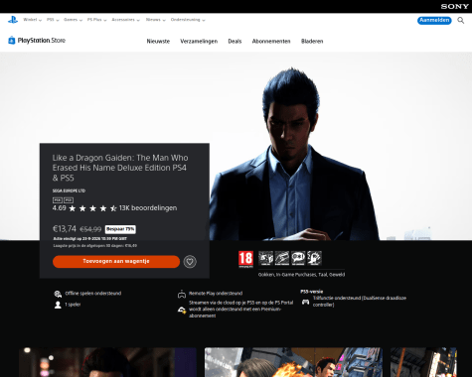Click the 1 speler text
Screen dimensions: 472x377
pyautogui.click(x=73, y=305)
